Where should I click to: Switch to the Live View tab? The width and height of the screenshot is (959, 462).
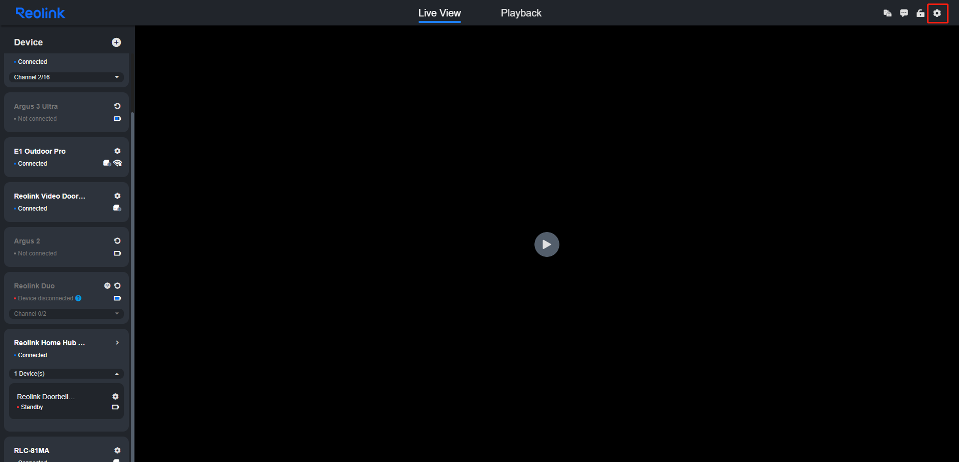pyautogui.click(x=440, y=13)
